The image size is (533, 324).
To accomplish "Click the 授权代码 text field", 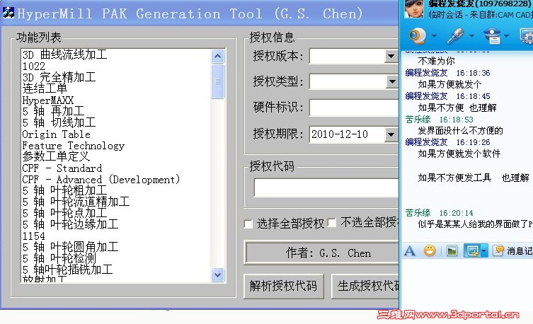I will click(326, 188).
